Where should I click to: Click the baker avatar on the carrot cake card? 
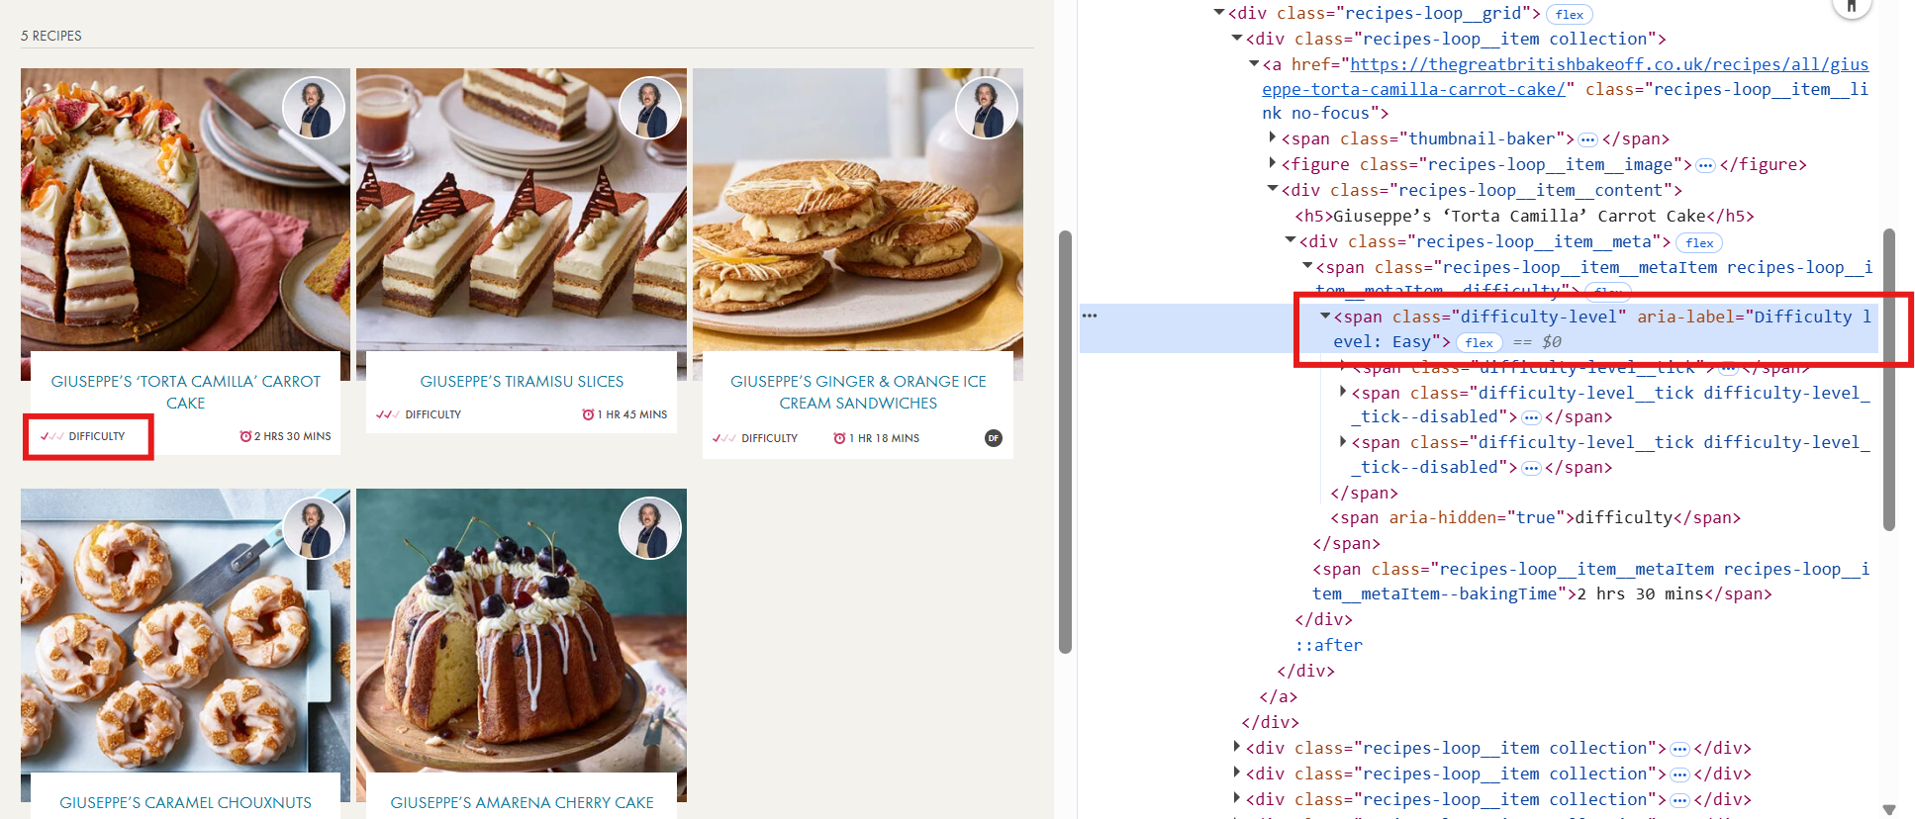pos(314,107)
